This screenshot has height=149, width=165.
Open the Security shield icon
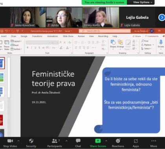point(31,141)
